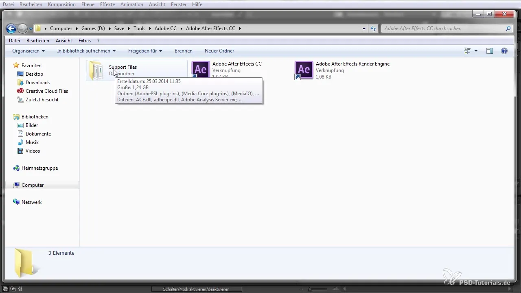The height and width of the screenshot is (293, 521).
Task: Open Downloads in the sidebar
Action: pyautogui.click(x=37, y=83)
